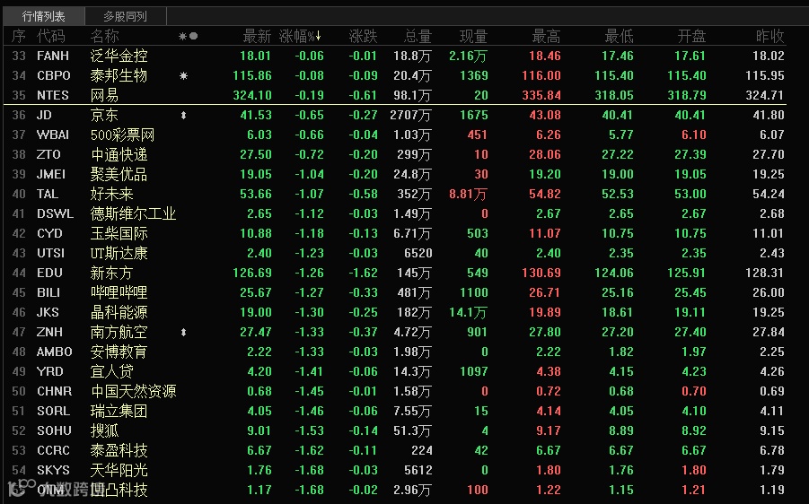Select stock code CCRC

point(53,450)
